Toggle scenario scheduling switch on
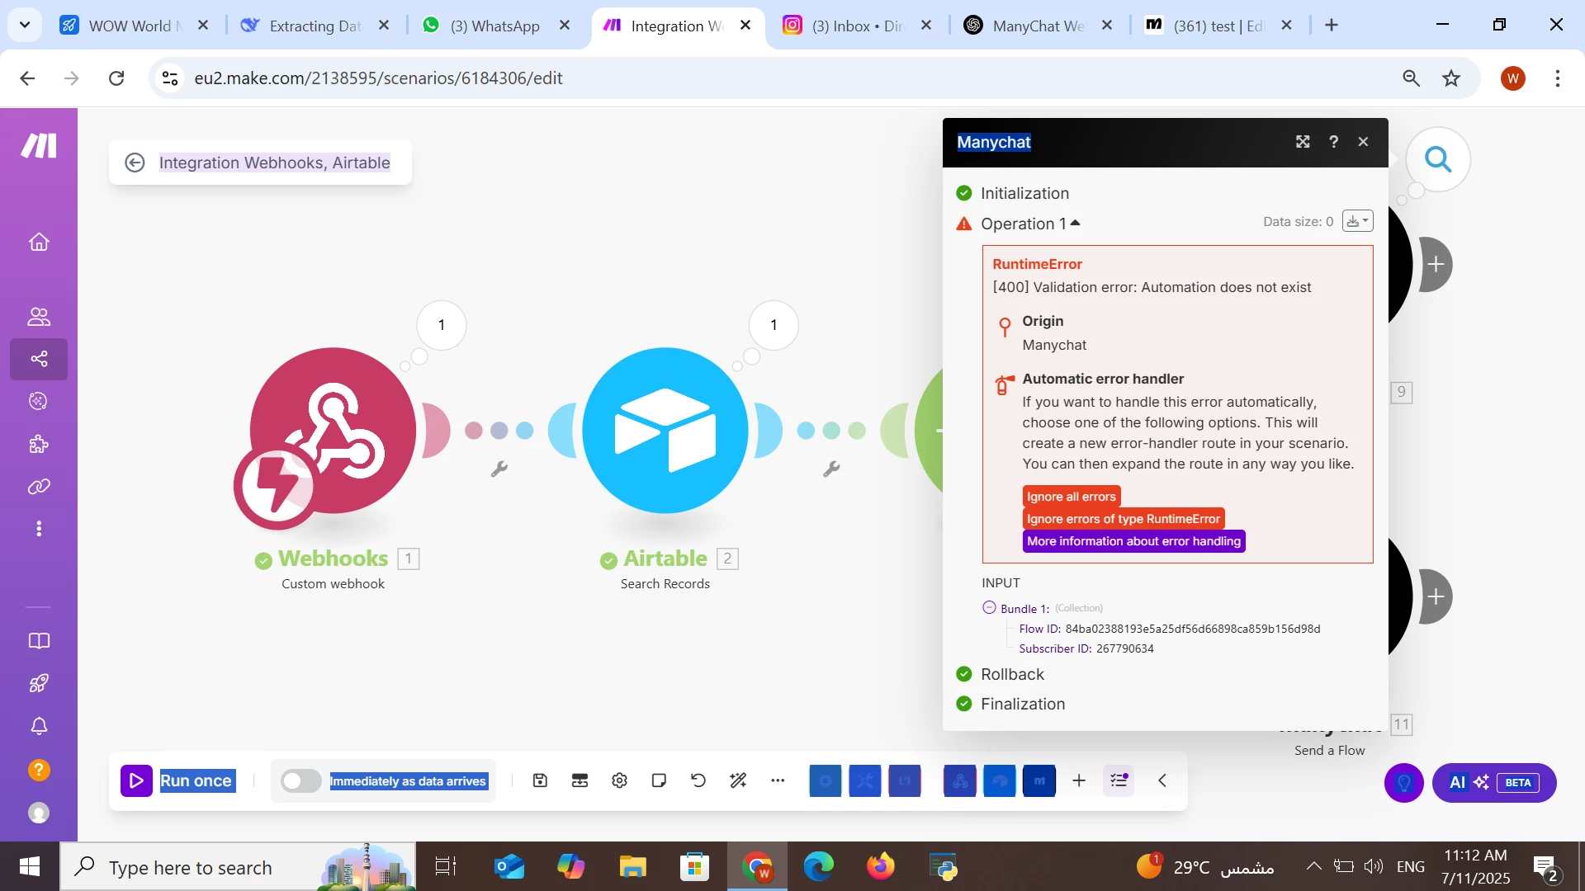Image resolution: width=1585 pixels, height=891 pixels. (300, 780)
